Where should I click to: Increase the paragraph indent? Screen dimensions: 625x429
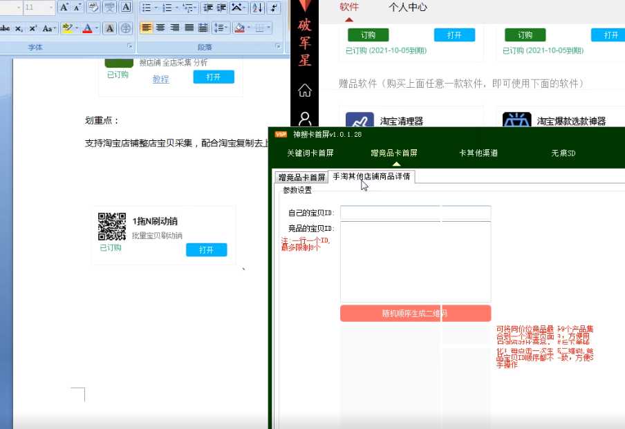coord(221,8)
